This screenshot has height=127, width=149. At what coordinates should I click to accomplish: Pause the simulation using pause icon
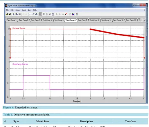pyautogui.click(x=60, y=14)
